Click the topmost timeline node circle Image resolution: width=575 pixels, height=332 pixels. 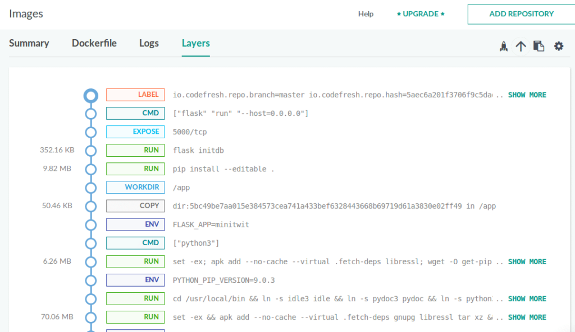coord(91,95)
